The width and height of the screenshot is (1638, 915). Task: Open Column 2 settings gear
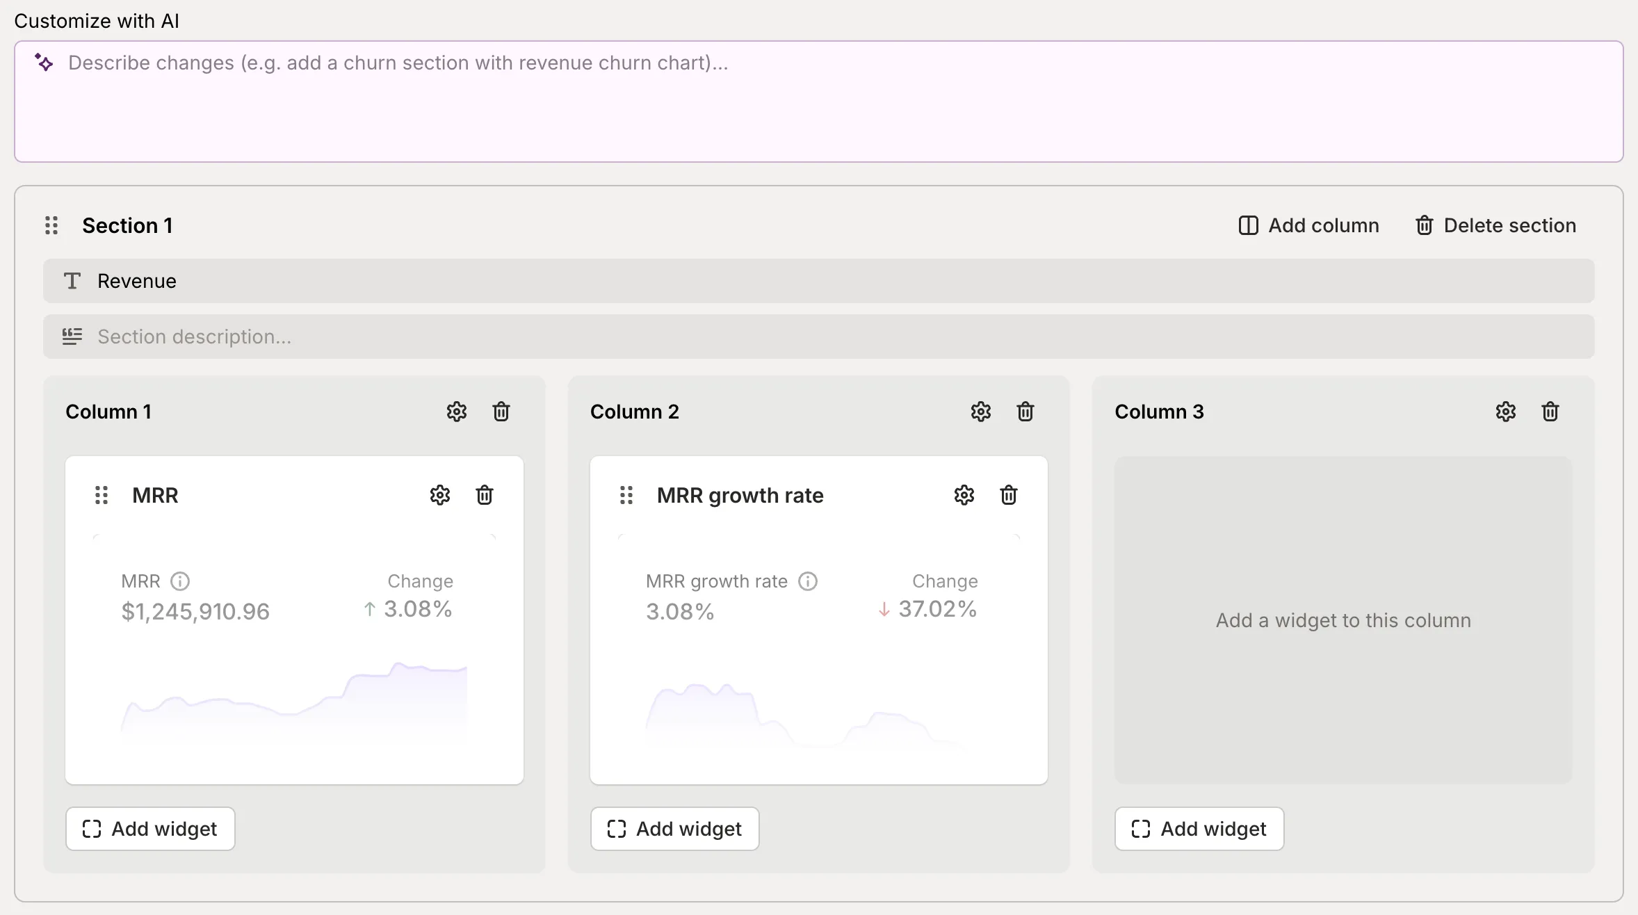coord(980,412)
